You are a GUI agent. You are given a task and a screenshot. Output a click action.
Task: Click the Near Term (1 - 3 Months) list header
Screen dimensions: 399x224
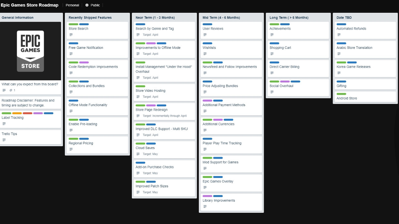click(x=155, y=18)
